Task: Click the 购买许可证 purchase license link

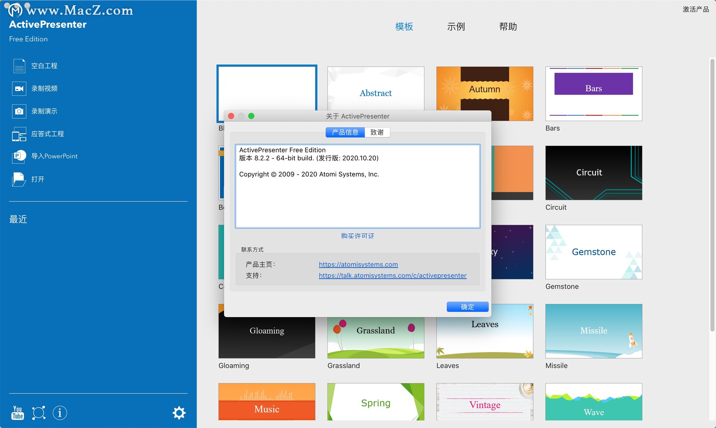Action: (x=358, y=236)
